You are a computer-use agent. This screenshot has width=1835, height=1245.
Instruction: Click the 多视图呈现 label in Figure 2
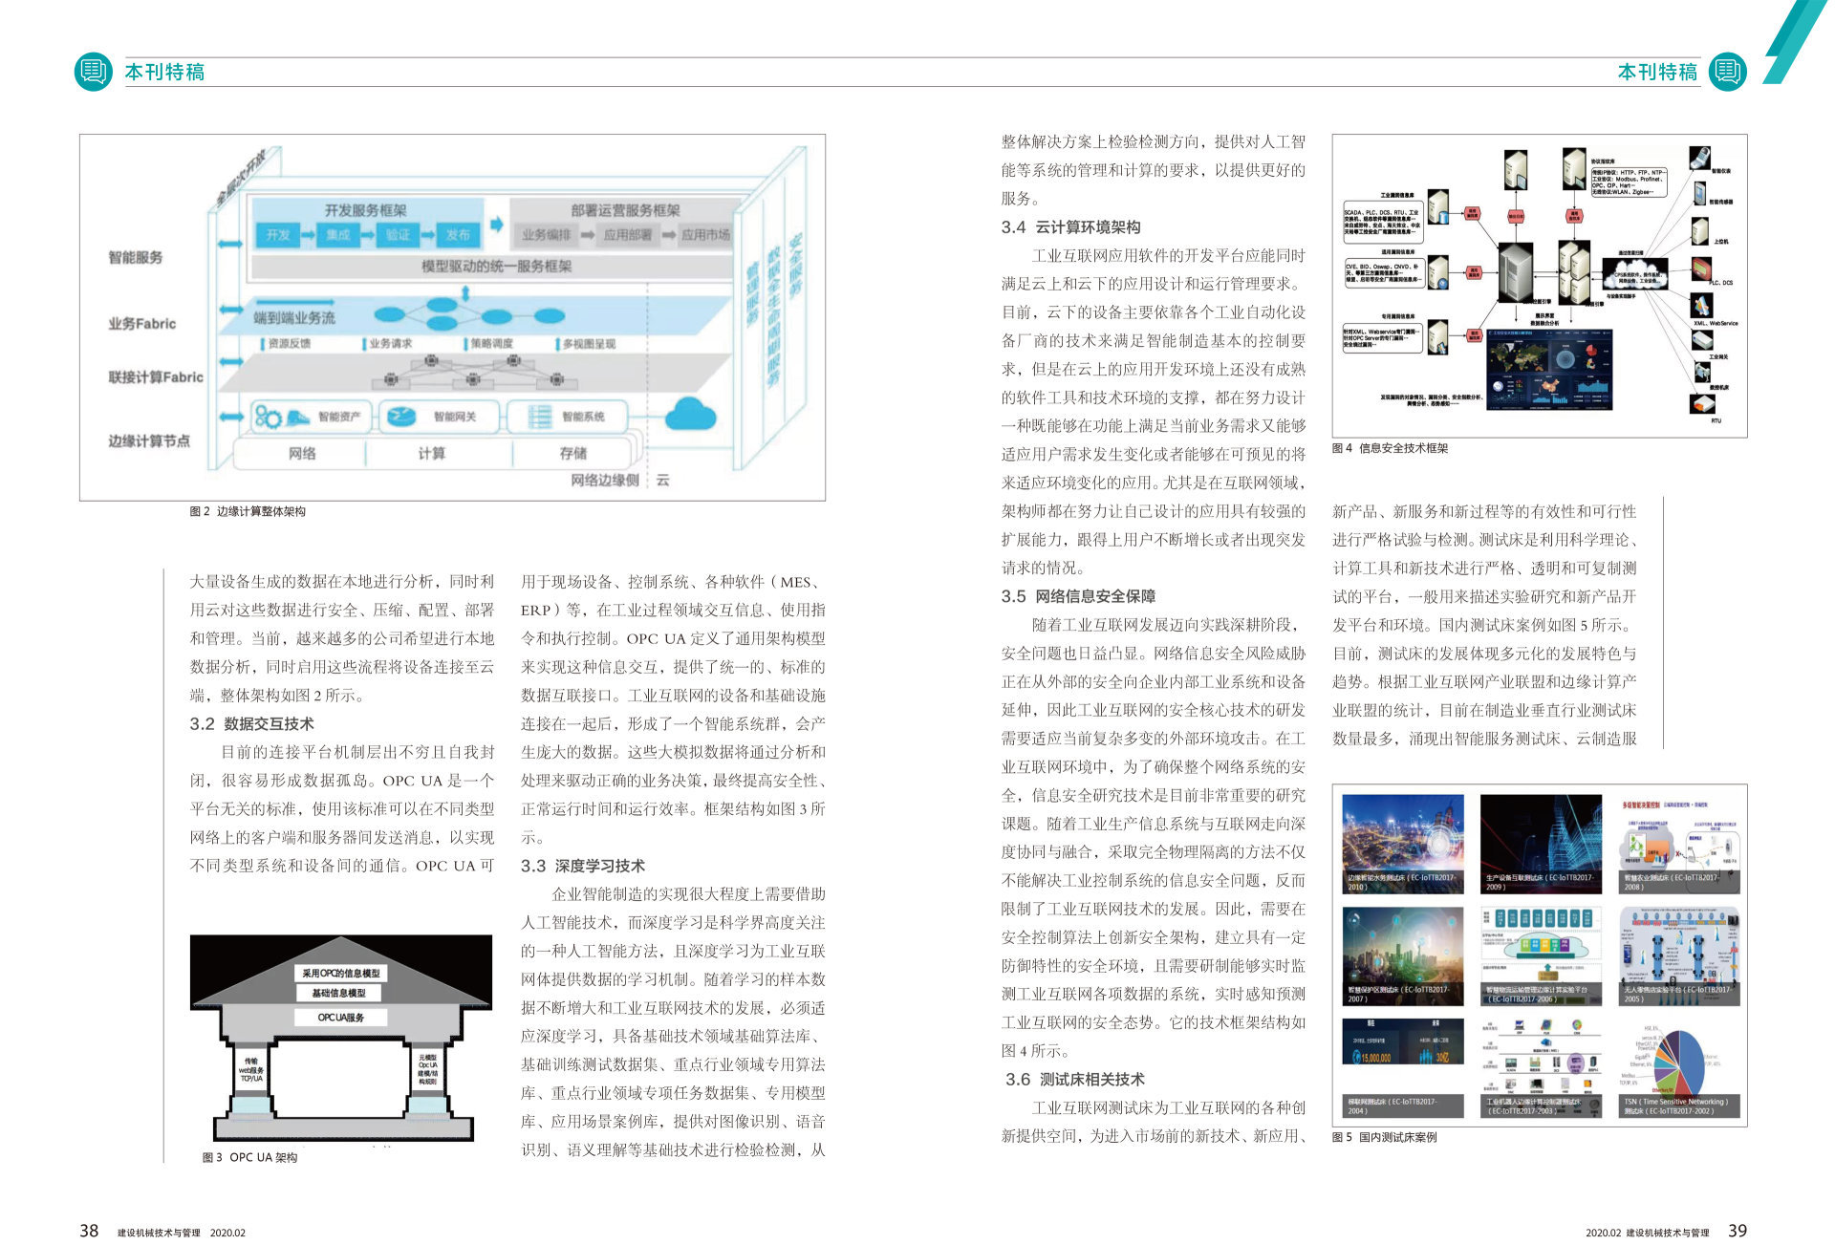click(589, 343)
